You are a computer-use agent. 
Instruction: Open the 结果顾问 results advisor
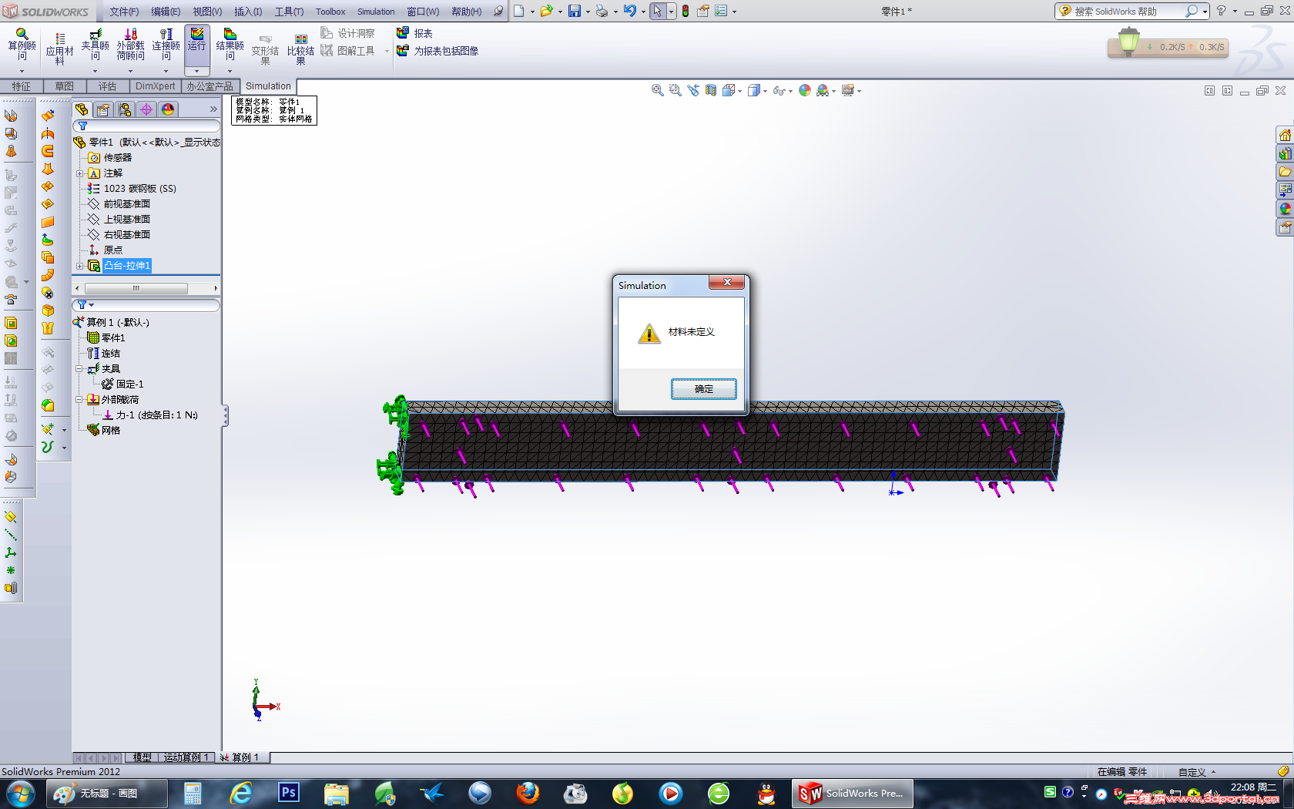230,45
